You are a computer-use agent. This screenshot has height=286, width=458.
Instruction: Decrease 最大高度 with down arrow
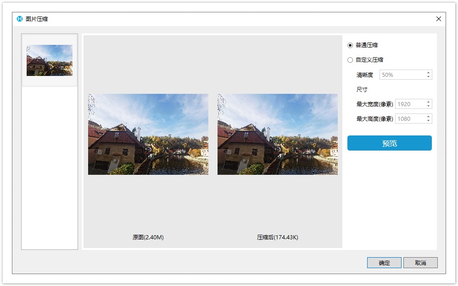(x=428, y=120)
